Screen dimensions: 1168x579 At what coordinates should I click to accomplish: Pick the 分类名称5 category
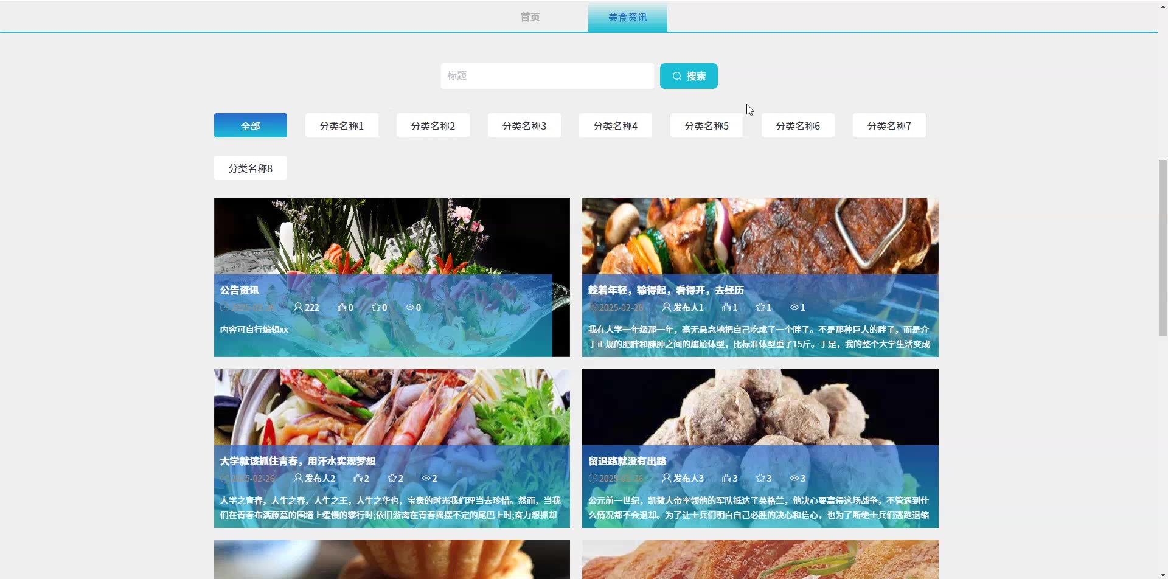pyautogui.click(x=707, y=125)
